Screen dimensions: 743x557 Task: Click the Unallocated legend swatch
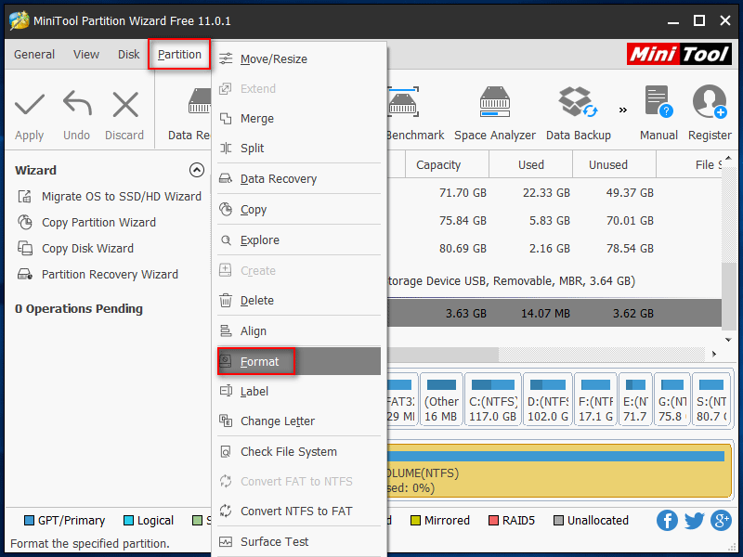click(559, 521)
